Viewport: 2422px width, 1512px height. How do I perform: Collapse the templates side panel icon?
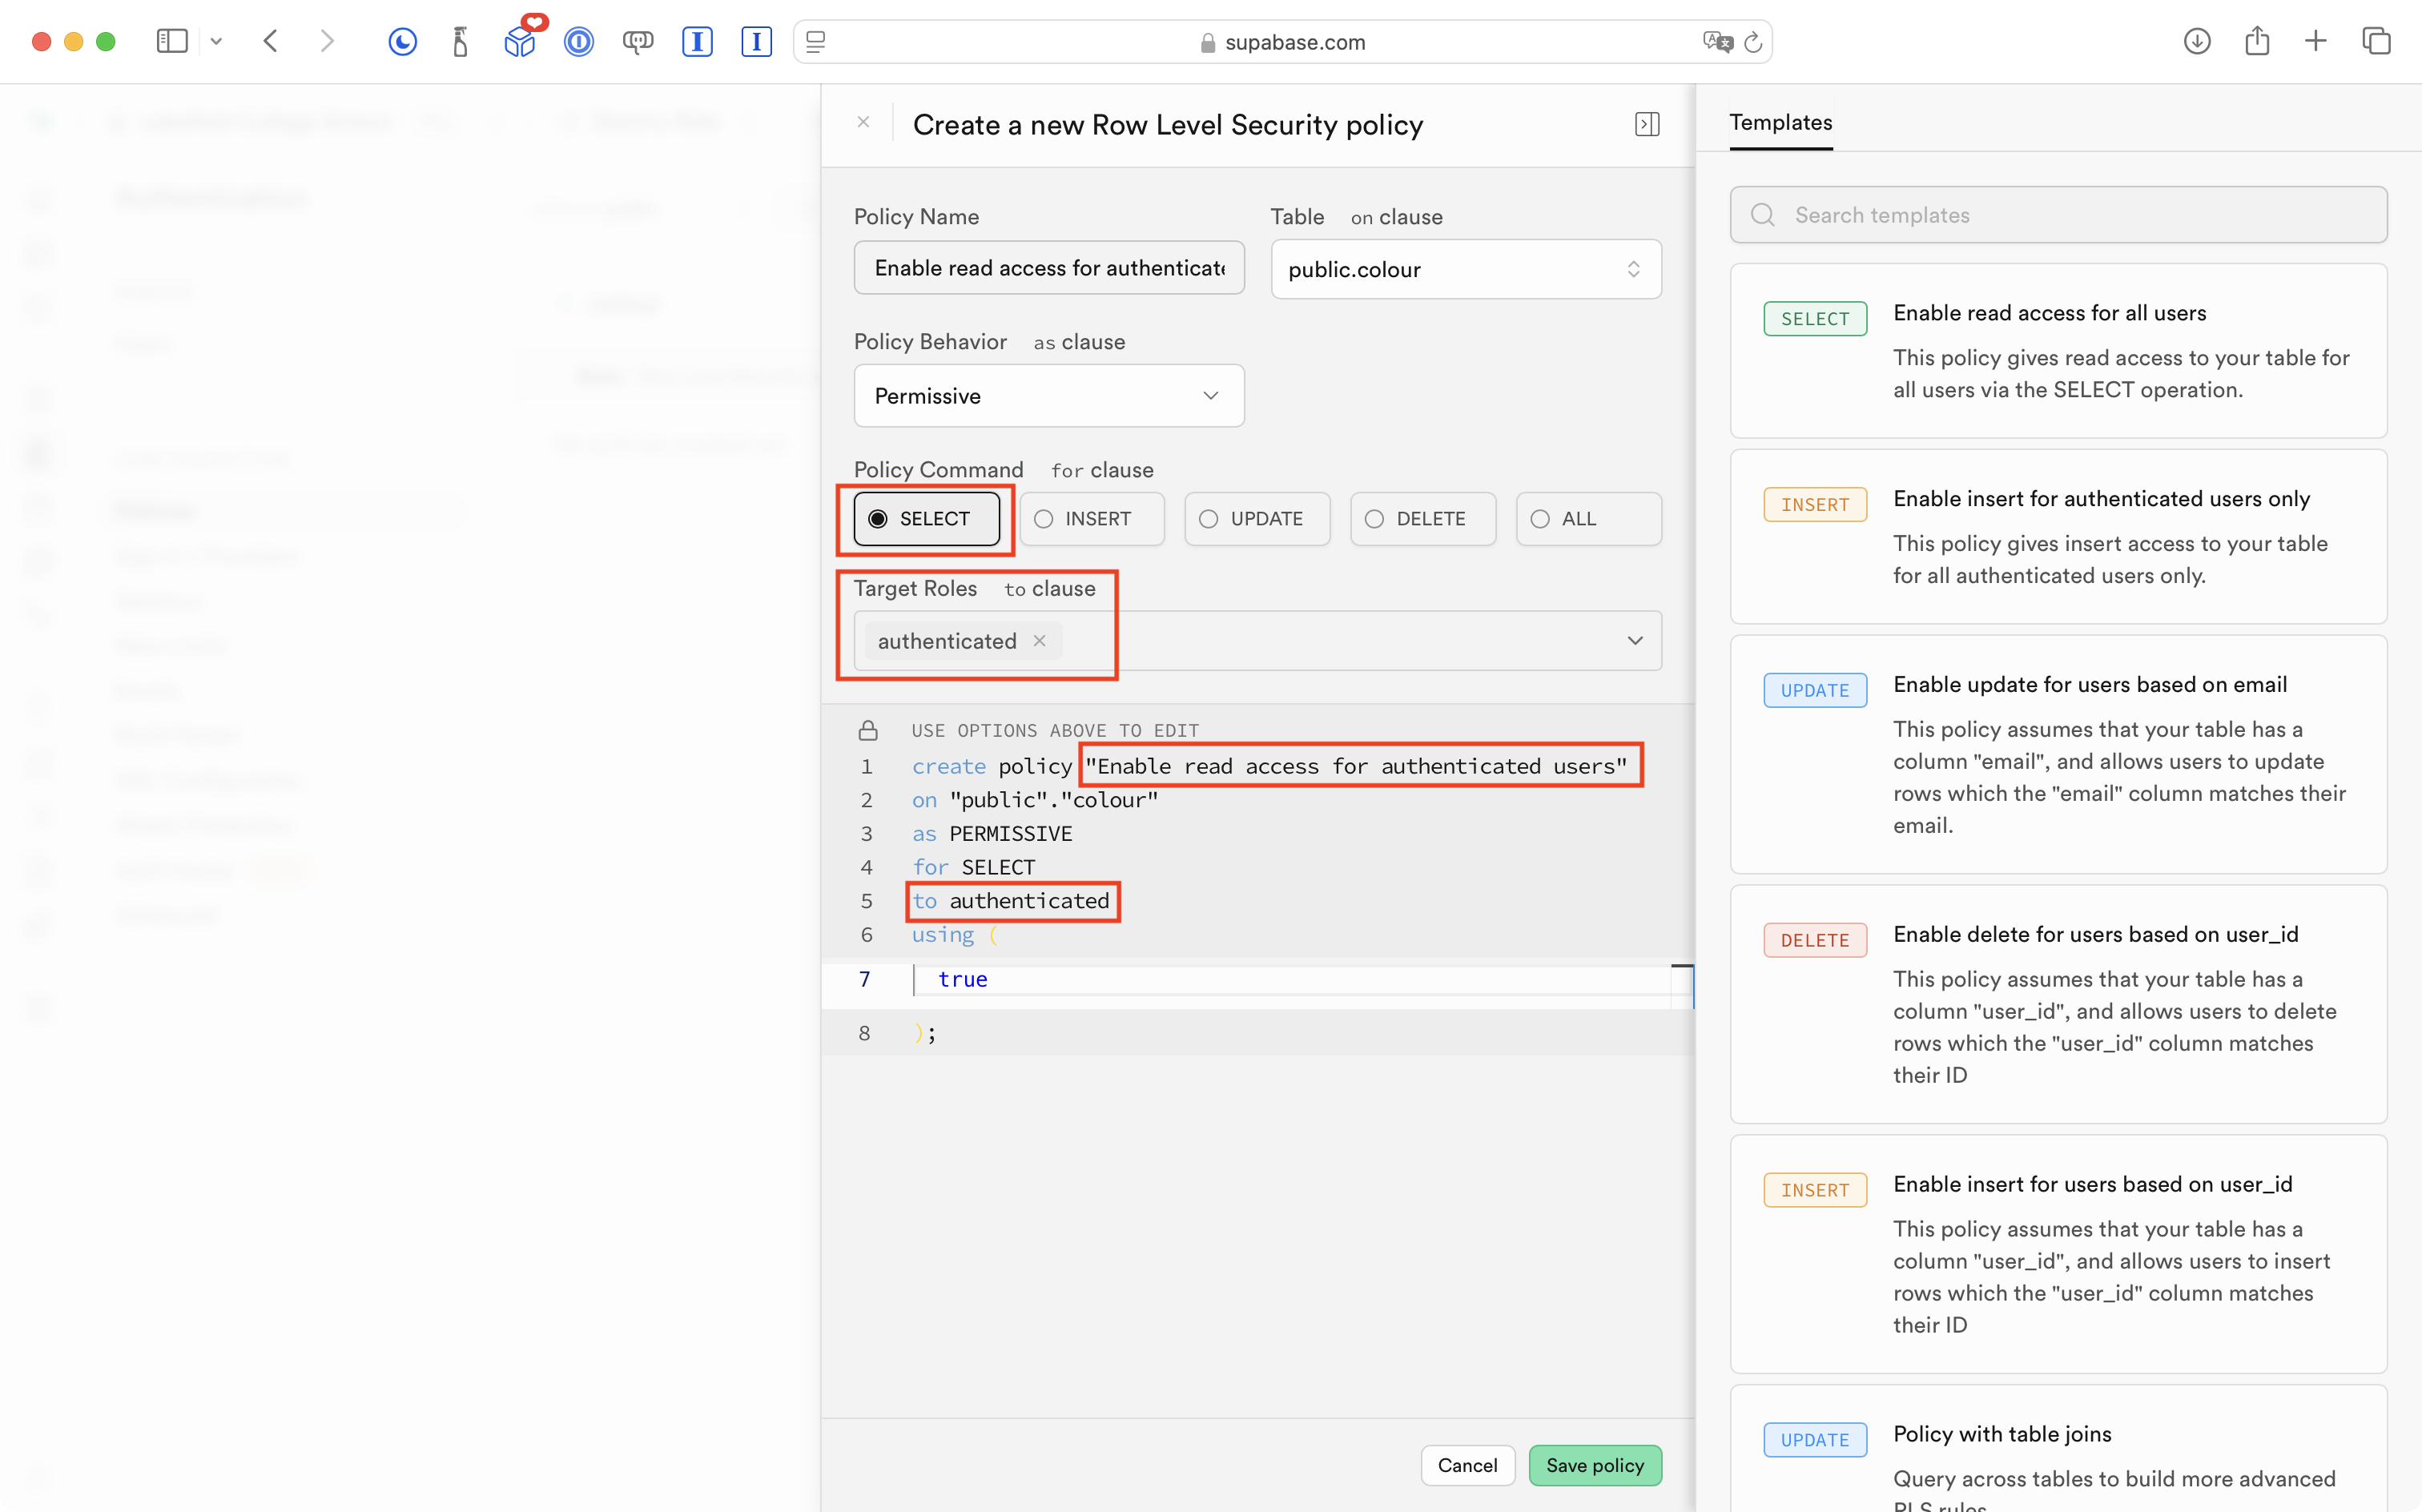(x=1647, y=124)
